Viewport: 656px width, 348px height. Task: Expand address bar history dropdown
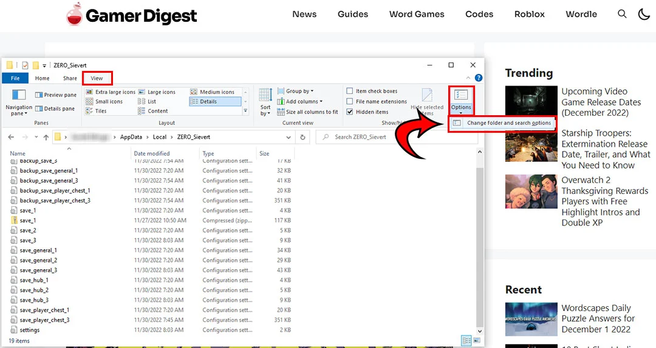pyautogui.click(x=289, y=137)
